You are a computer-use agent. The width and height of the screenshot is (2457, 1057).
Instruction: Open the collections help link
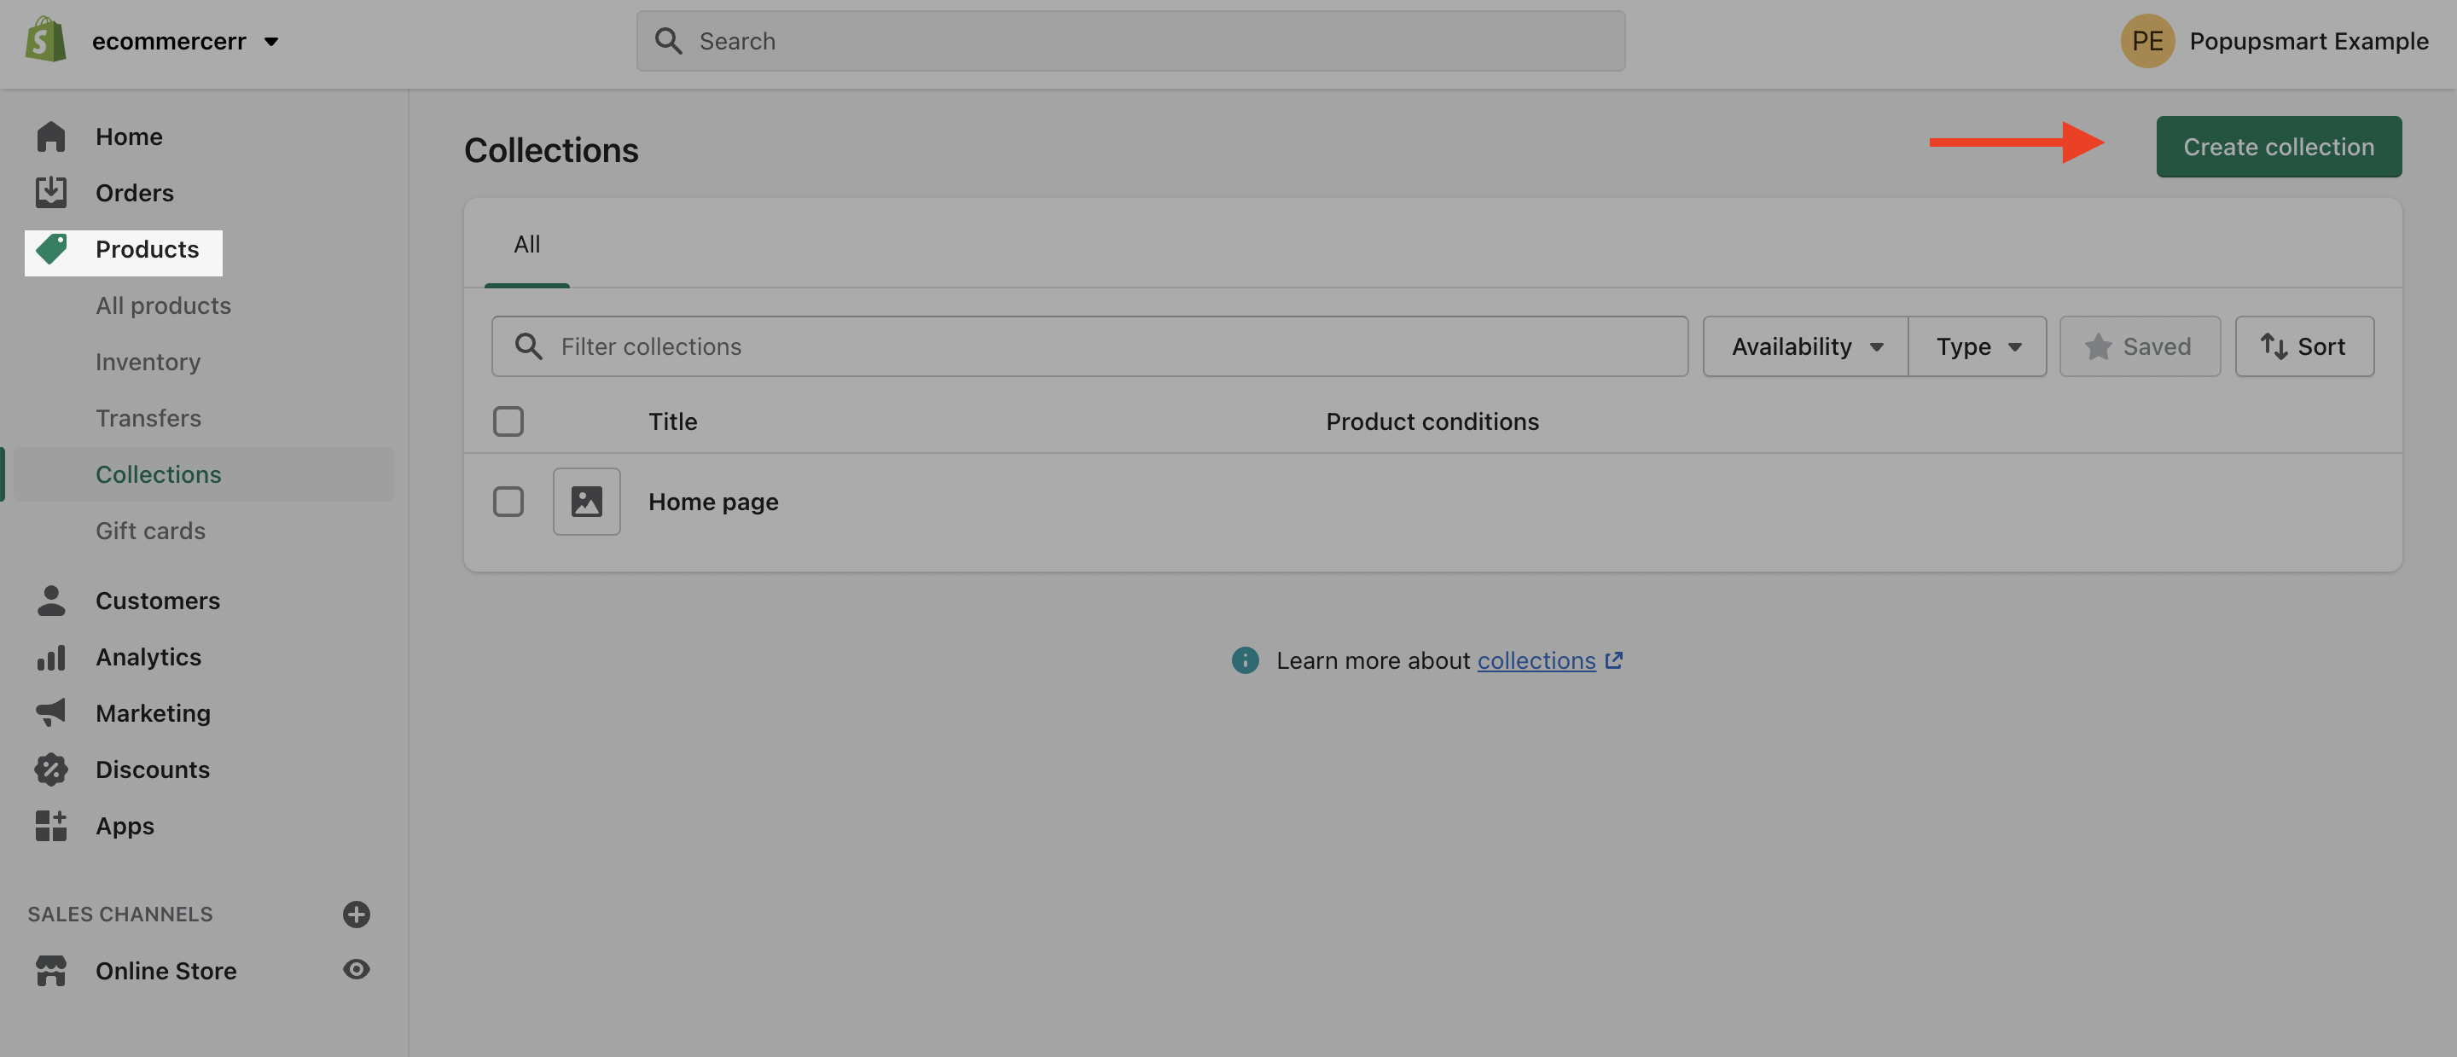click(x=1536, y=659)
